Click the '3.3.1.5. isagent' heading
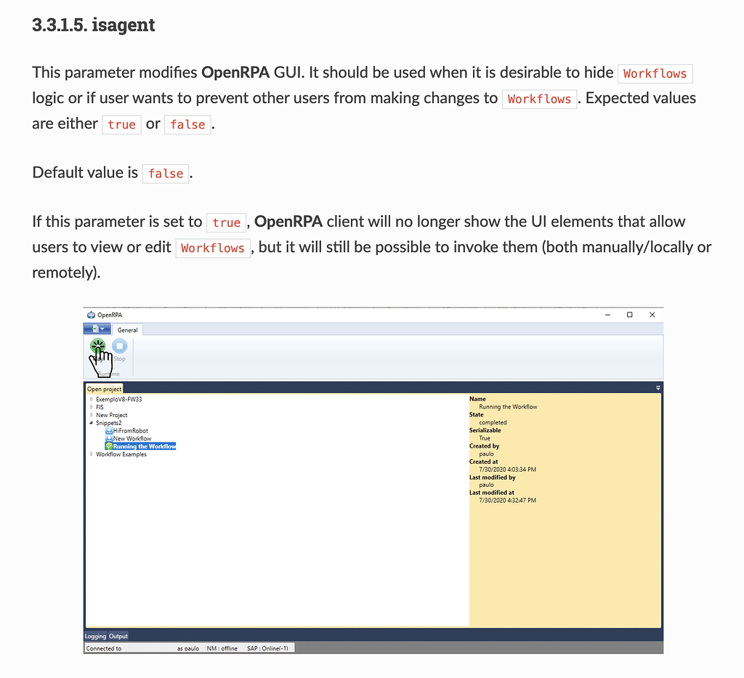This screenshot has height=678, width=744. click(x=94, y=25)
